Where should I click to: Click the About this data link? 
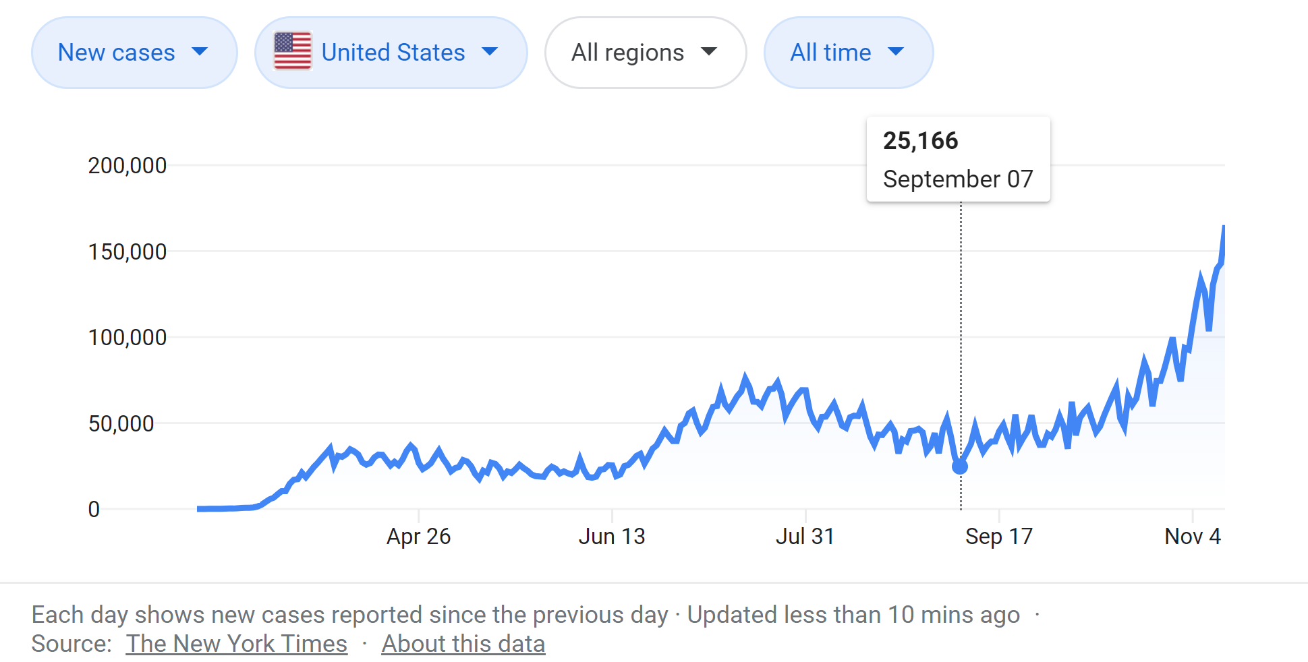point(463,644)
